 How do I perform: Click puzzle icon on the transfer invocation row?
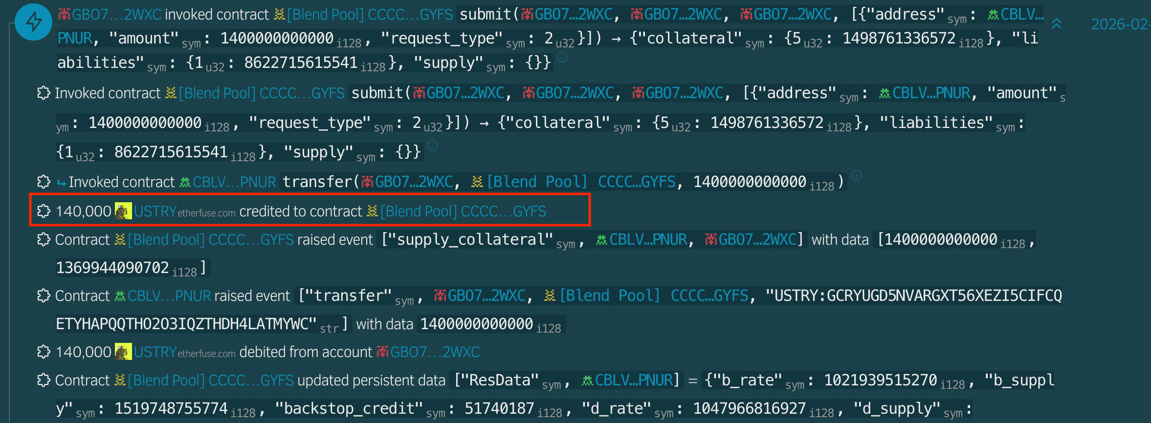(x=44, y=182)
